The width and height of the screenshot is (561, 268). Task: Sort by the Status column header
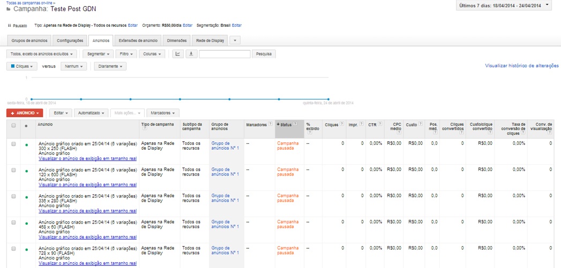tap(286, 124)
